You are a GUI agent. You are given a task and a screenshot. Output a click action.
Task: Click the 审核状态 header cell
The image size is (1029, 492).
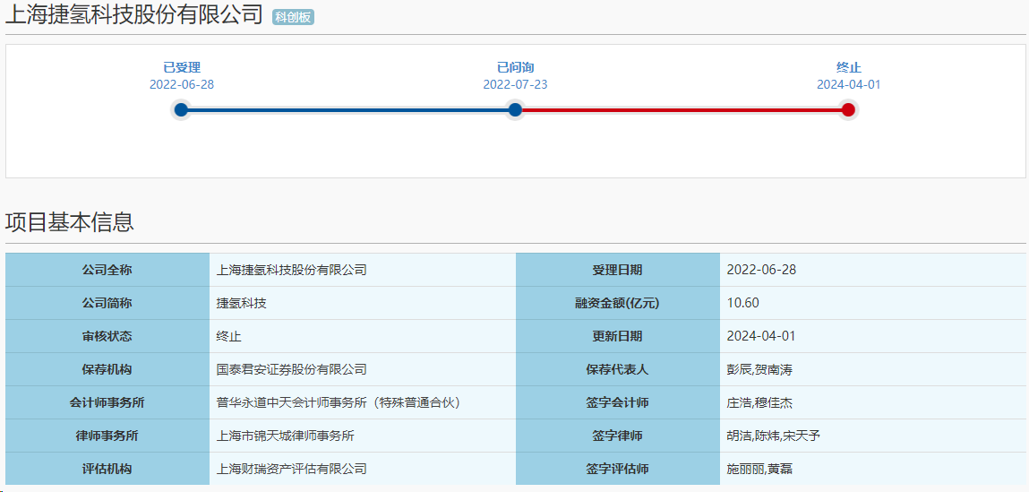107,336
